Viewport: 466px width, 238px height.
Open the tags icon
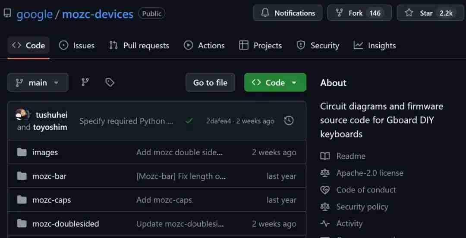tap(110, 82)
